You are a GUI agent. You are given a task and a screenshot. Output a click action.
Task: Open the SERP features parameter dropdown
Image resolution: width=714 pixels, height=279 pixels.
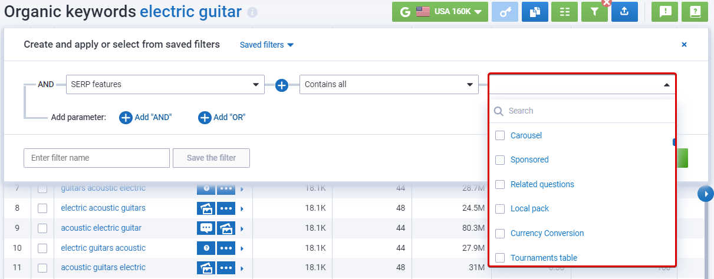pos(165,84)
